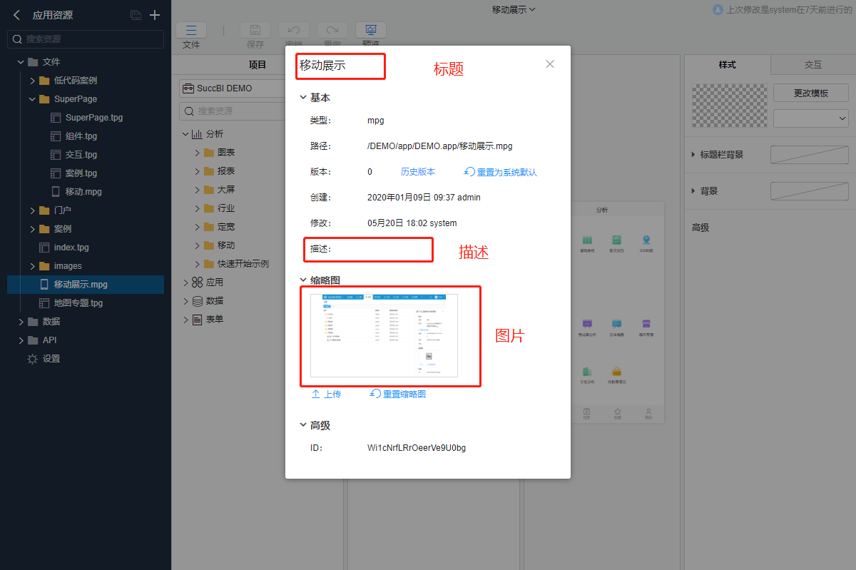Collapse the 基本 section in dialog

302,98
